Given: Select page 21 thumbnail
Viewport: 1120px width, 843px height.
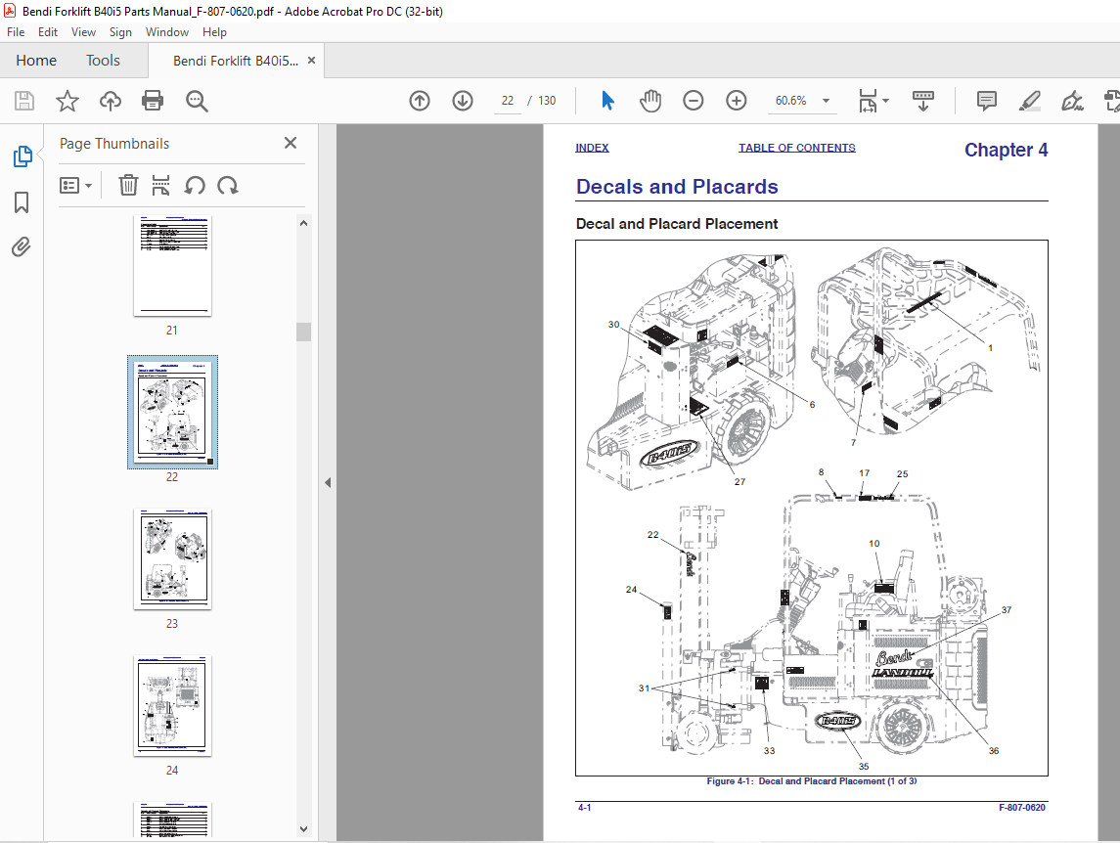Looking at the screenshot, I should tap(172, 265).
